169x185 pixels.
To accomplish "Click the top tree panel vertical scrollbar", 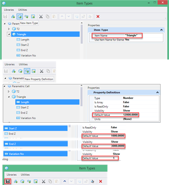I will tap(82, 34).
